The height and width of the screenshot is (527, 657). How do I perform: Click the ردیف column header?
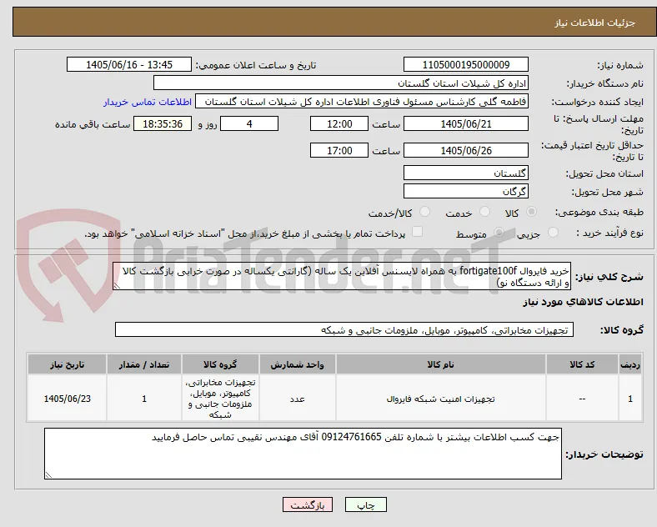pyautogui.click(x=630, y=364)
